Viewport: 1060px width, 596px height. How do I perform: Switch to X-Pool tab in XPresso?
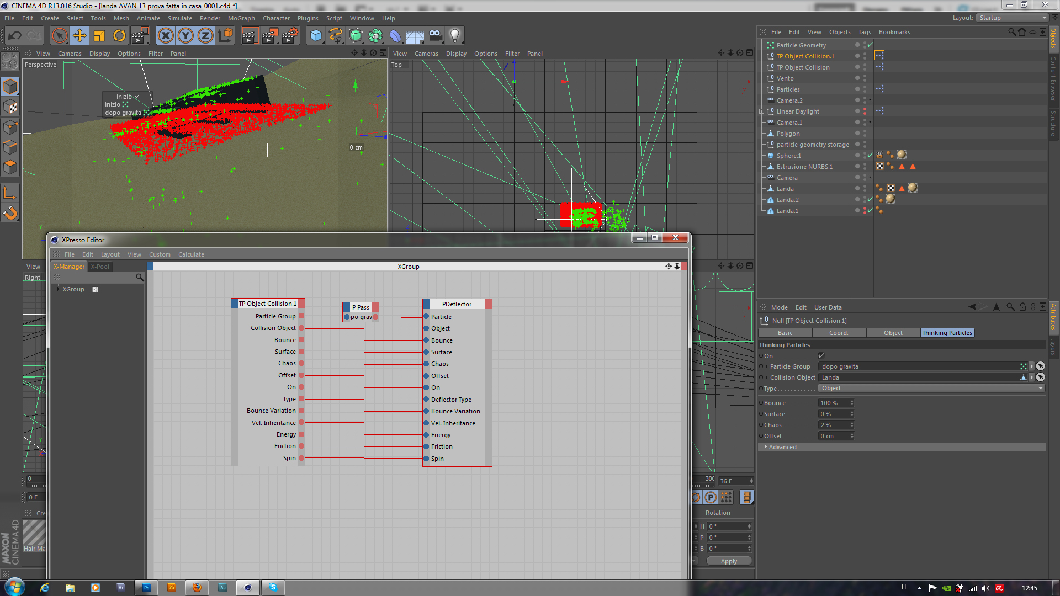tap(100, 267)
